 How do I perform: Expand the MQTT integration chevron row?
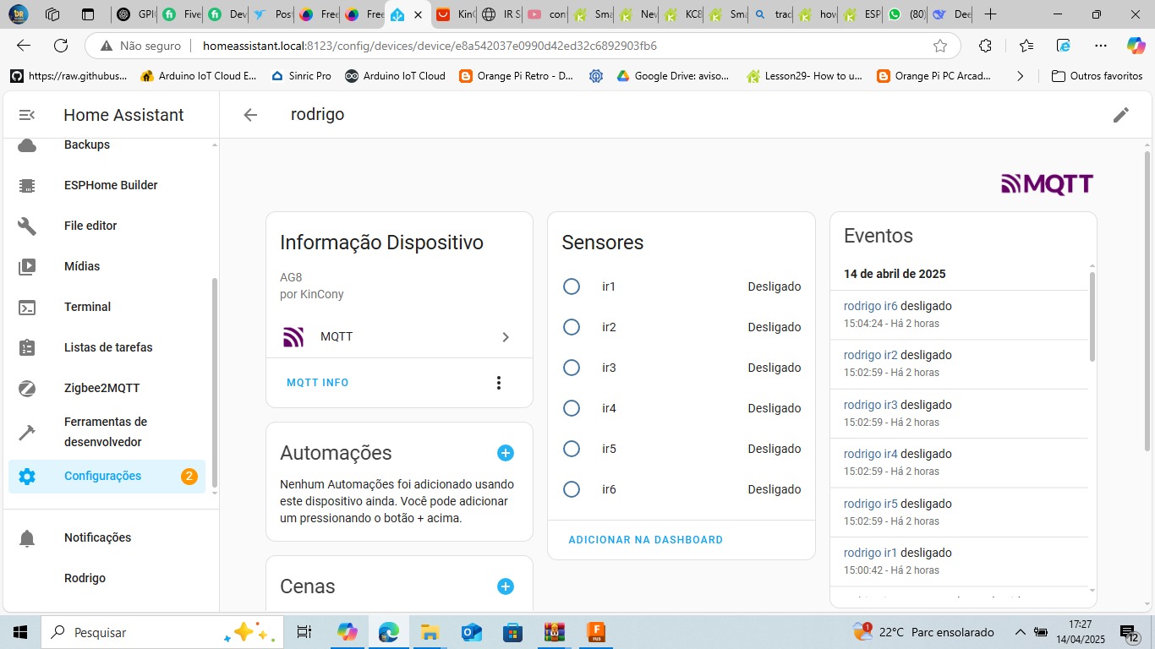click(x=506, y=337)
